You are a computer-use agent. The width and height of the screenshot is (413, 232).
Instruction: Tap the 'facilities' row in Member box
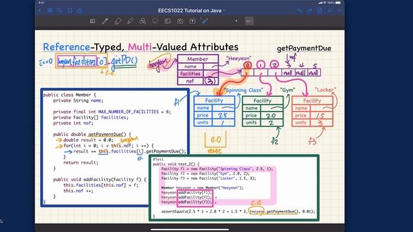coord(198,73)
